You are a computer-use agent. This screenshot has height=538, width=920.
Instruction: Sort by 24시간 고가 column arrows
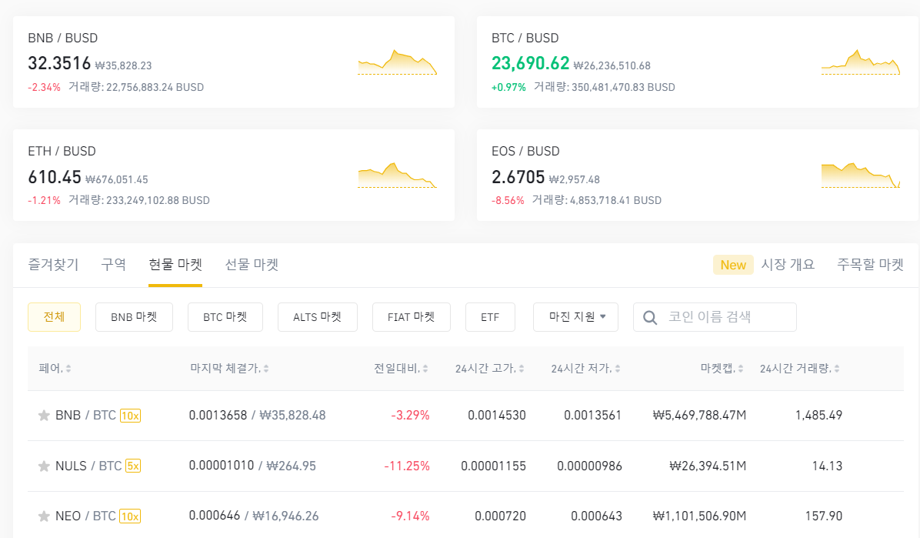click(x=522, y=369)
